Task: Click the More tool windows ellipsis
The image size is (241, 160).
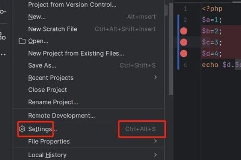Action: (x=2, y=54)
